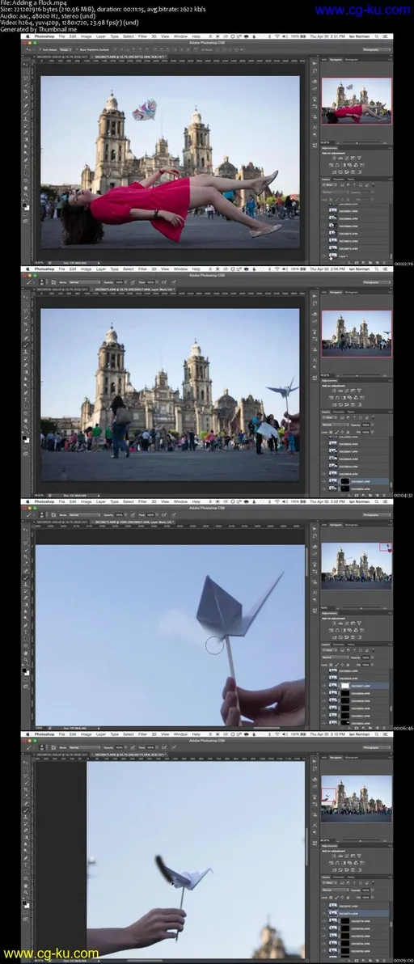Pick the Type tool in the 2:56 PM frame
Screen dimensions: 414x964
tap(26, 400)
